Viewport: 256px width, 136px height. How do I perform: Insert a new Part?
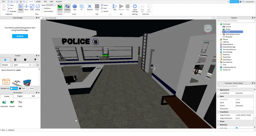coord(75,7)
